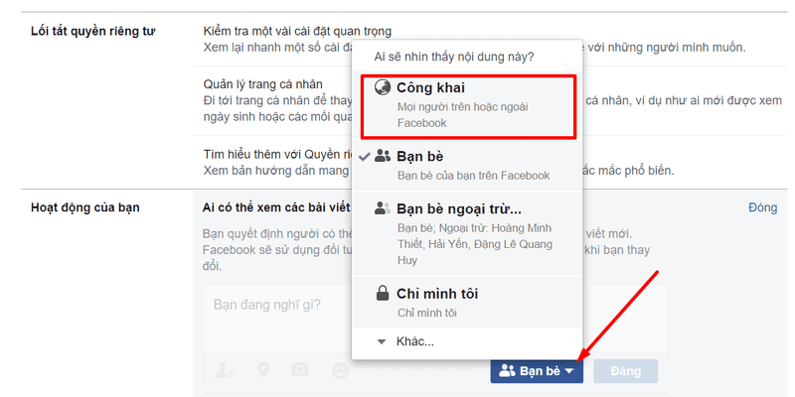The width and height of the screenshot is (795, 397).
Task: Click the smiley feeling icon in composer
Action: 340,370
